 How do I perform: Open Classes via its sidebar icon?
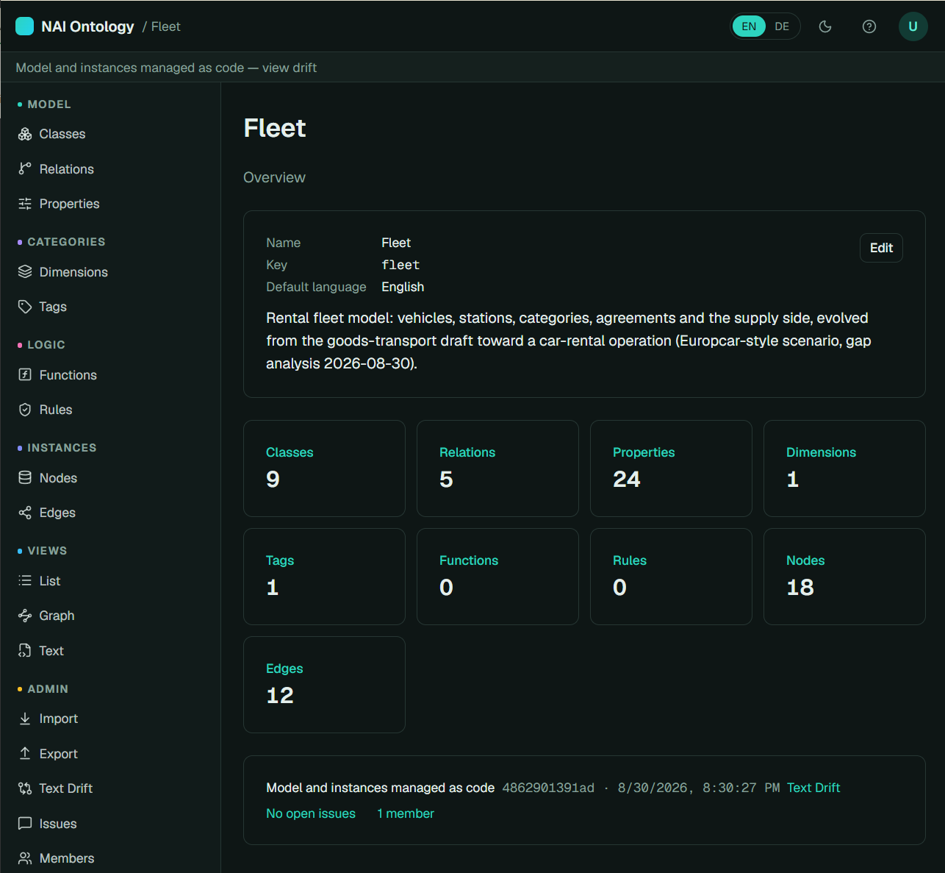tap(25, 134)
